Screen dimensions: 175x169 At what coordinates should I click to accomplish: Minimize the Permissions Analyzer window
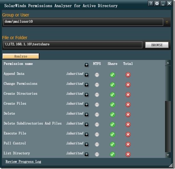point(163,3)
